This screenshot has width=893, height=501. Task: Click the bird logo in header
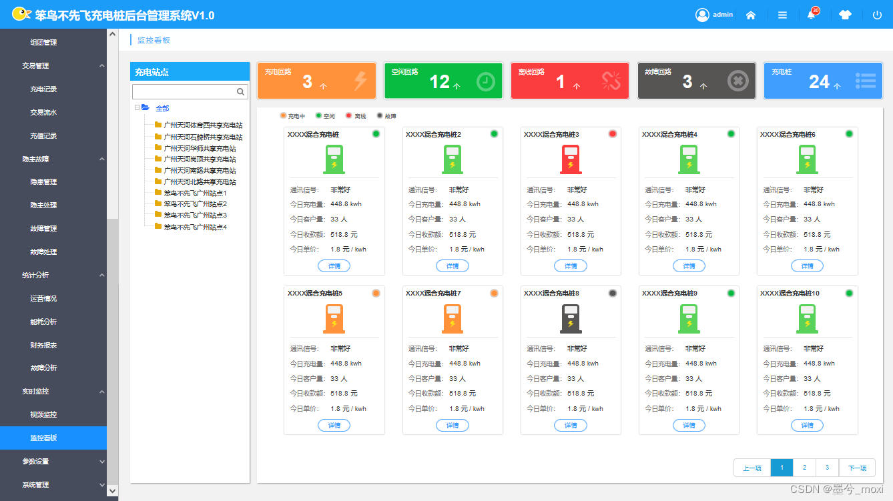pos(21,14)
